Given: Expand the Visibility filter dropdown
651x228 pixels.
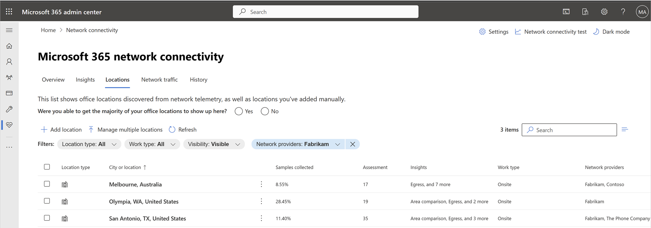Looking at the screenshot, I should [x=214, y=144].
